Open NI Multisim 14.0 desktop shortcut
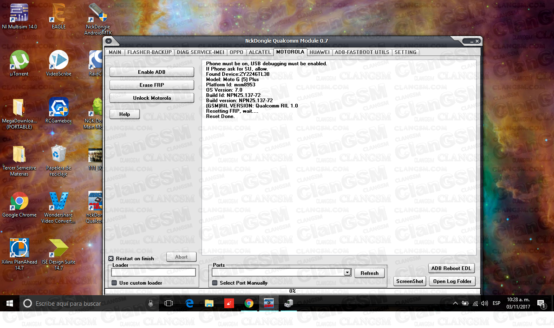Screen dimensions: 554x328 19,16
